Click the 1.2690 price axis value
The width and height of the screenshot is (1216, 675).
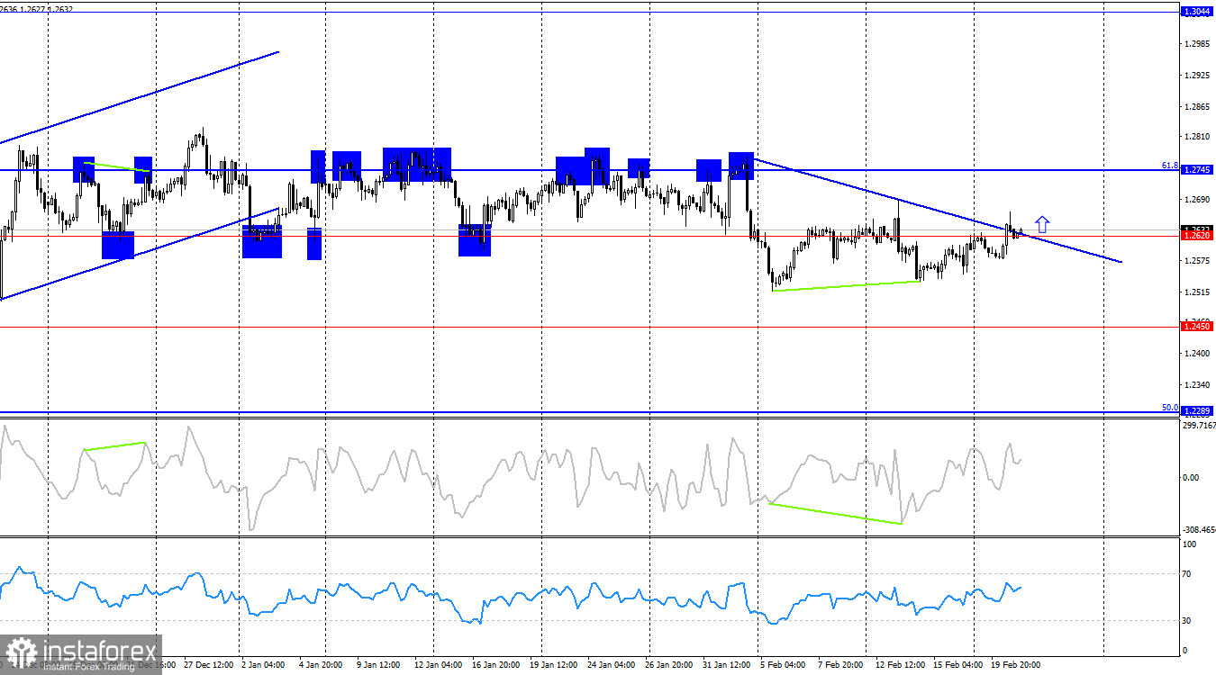[1198, 200]
